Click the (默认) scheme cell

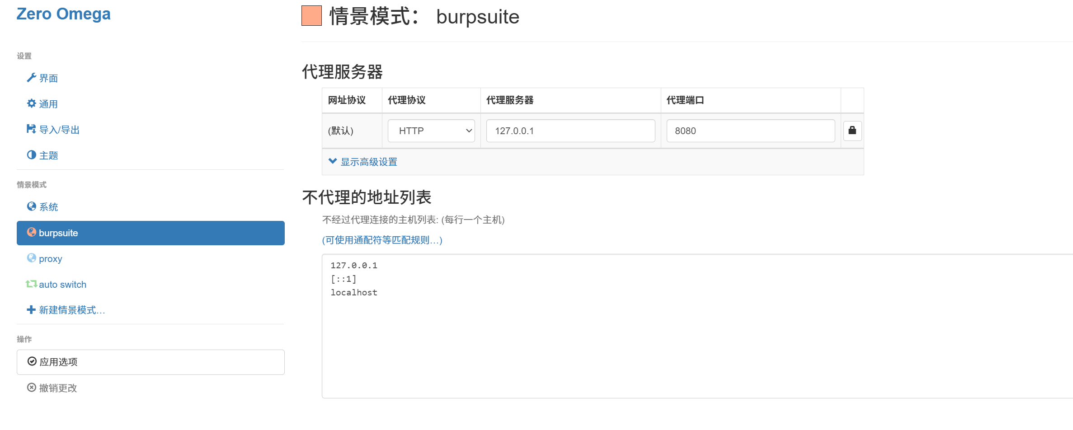click(x=352, y=131)
